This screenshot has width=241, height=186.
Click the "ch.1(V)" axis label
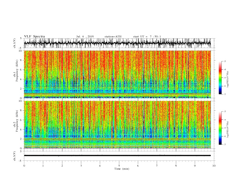tap(15, 43)
